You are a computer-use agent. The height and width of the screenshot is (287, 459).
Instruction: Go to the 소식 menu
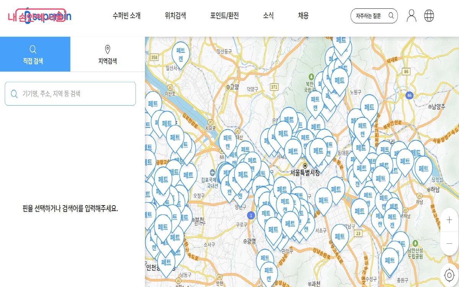pyautogui.click(x=268, y=16)
